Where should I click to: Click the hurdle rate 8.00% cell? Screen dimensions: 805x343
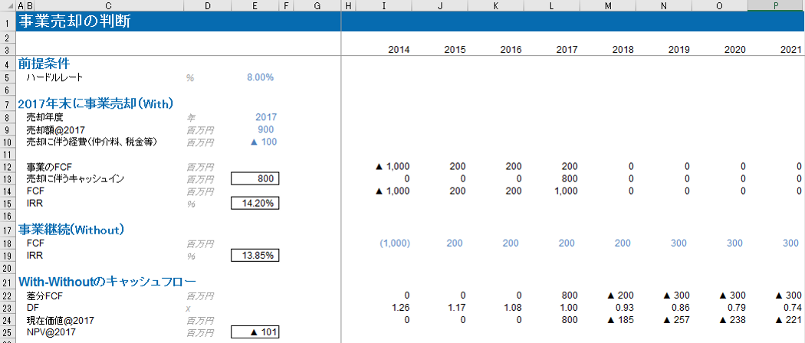(260, 77)
